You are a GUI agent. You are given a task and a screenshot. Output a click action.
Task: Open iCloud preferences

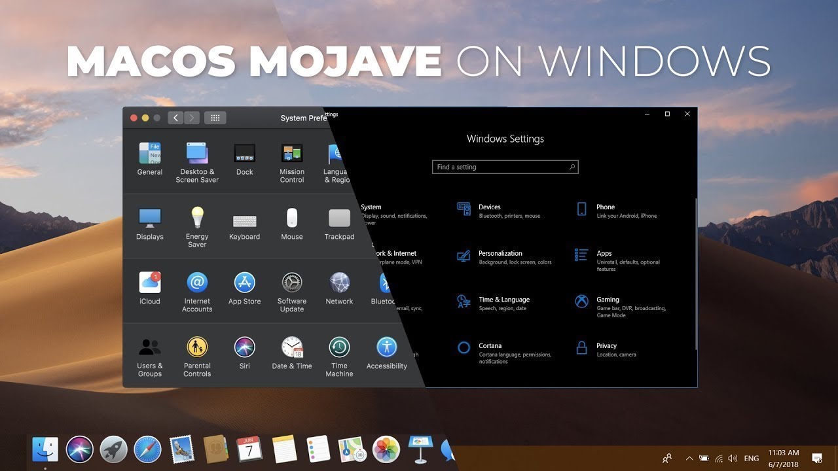coord(150,288)
